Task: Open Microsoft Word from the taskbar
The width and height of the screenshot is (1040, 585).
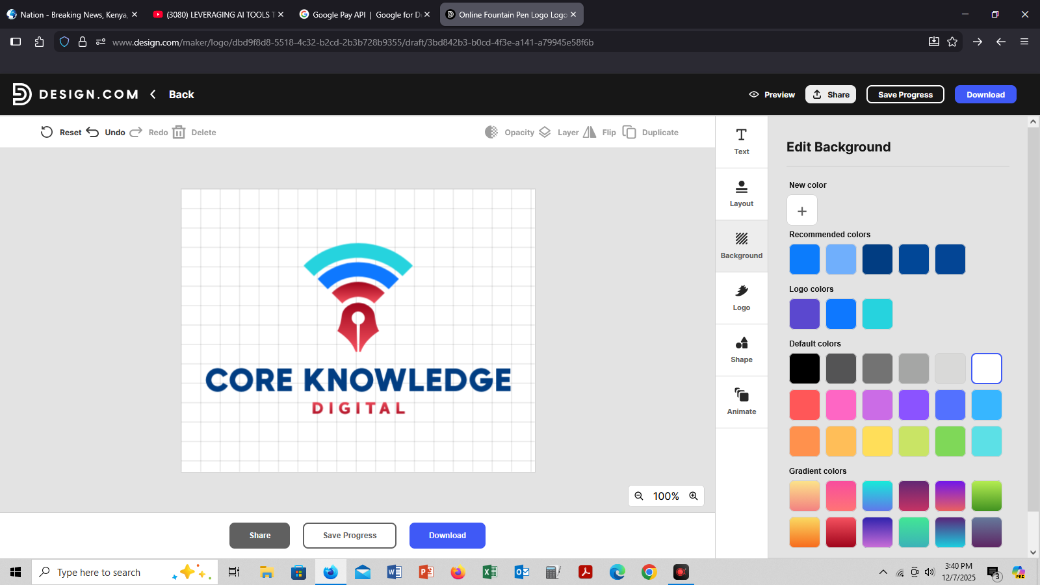Action: tap(394, 572)
